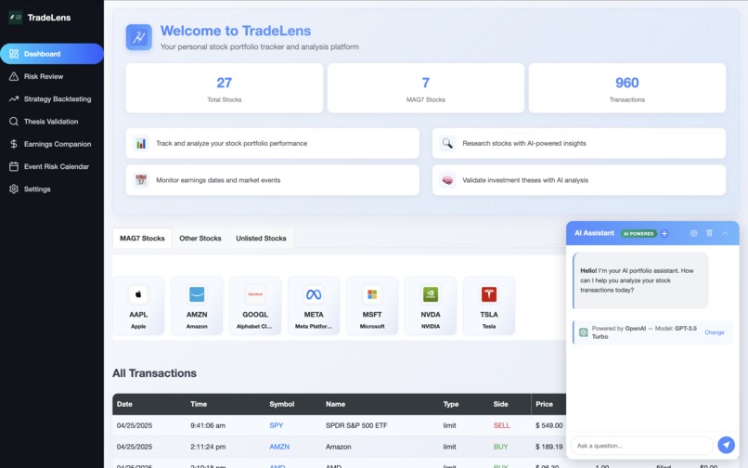The height and width of the screenshot is (468, 748).
Task: Select the AMZN Amazon stock card
Action: (x=197, y=306)
